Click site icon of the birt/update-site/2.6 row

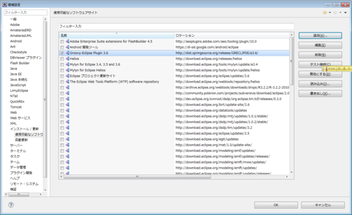click(67, 105)
